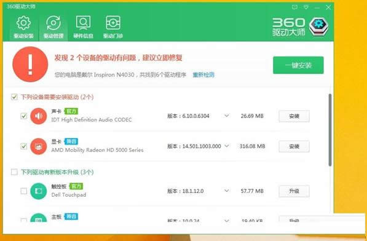Click the red graphics card icon

click(38, 146)
